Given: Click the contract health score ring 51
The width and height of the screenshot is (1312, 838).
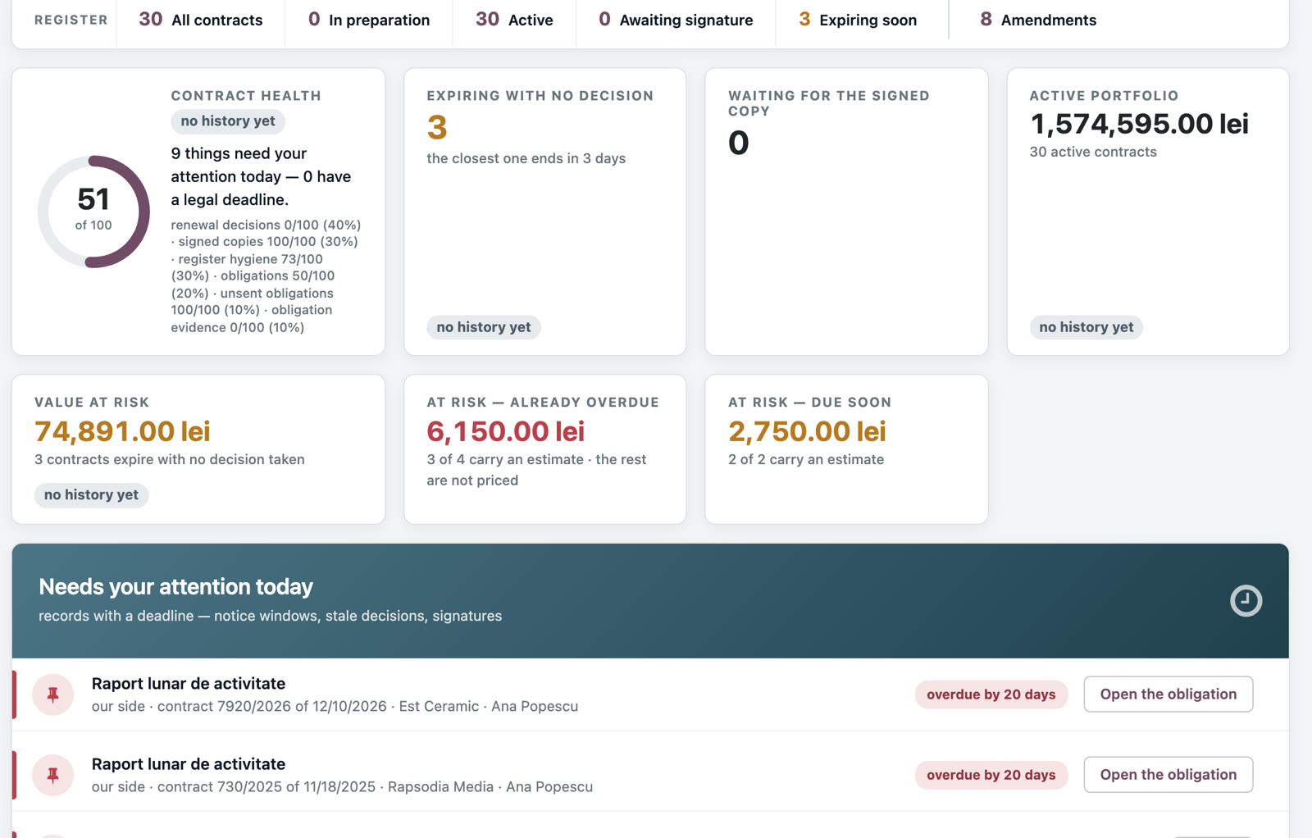Looking at the screenshot, I should [x=93, y=212].
